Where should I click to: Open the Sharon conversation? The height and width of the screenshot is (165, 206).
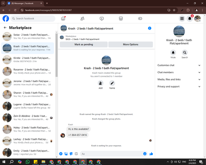28,94
